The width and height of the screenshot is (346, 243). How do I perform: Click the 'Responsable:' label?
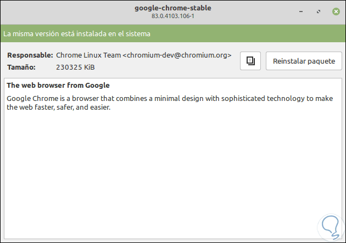coord(30,55)
